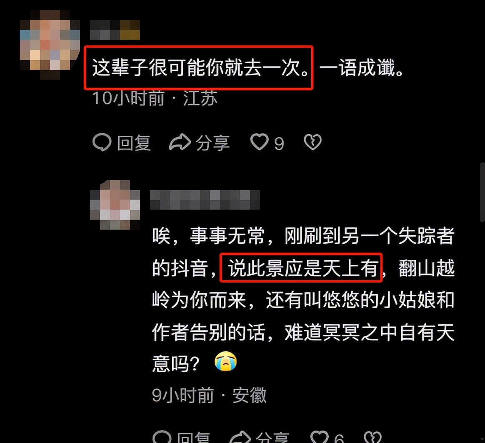Image resolution: width=485 pixels, height=443 pixels.
Task: Click the 10小时前 · 江苏 timestamp
Action: pyautogui.click(x=155, y=98)
